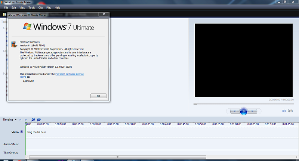Click the licensee name dgenx210
Viewport: 299px width, 161px height.
coord(28,81)
